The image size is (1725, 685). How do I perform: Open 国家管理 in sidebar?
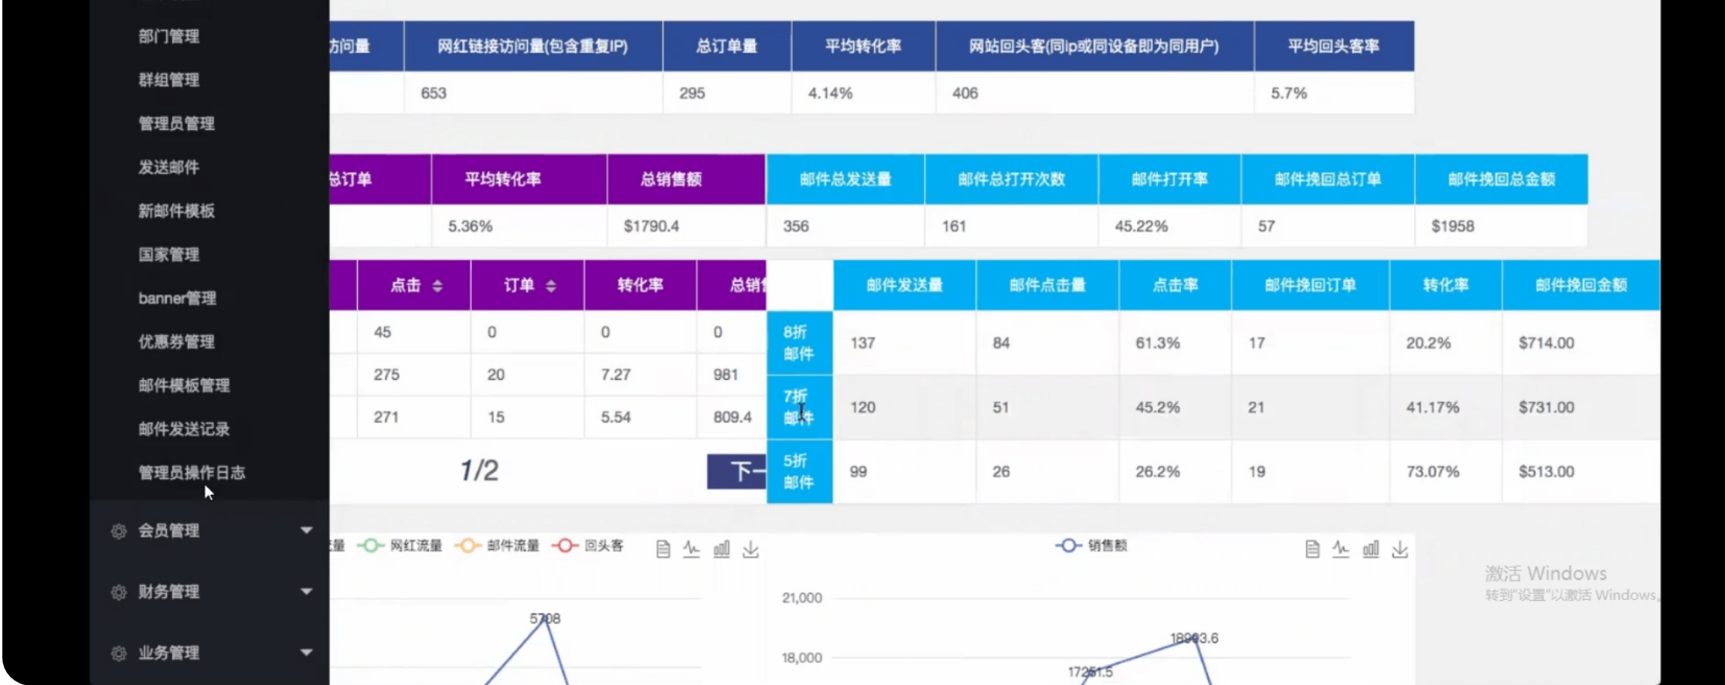coord(168,254)
